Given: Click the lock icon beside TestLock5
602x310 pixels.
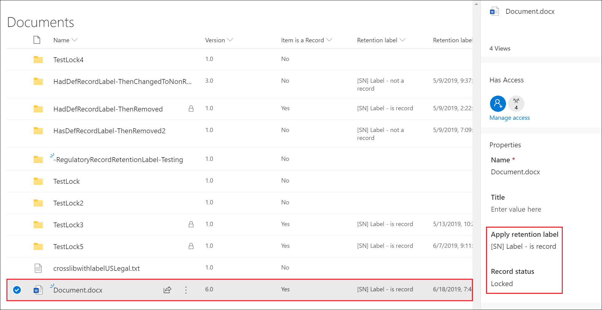Looking at the screenshot, I should click(191, 246).
